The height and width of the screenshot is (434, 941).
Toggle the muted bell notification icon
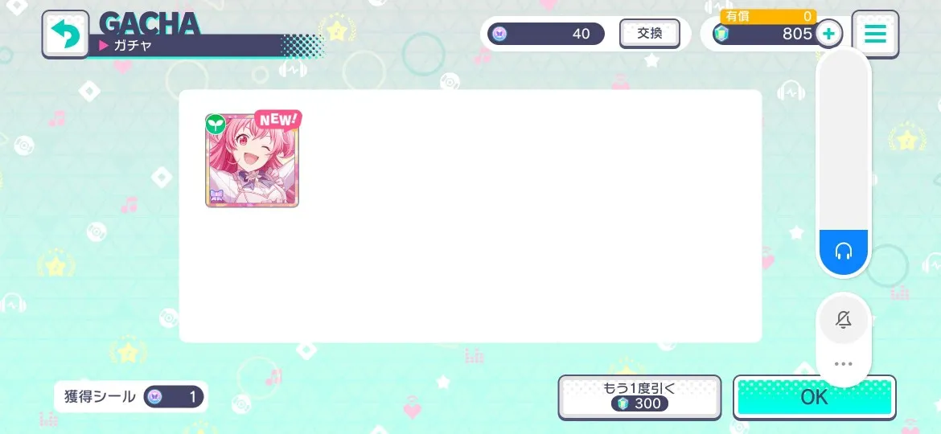843,321
